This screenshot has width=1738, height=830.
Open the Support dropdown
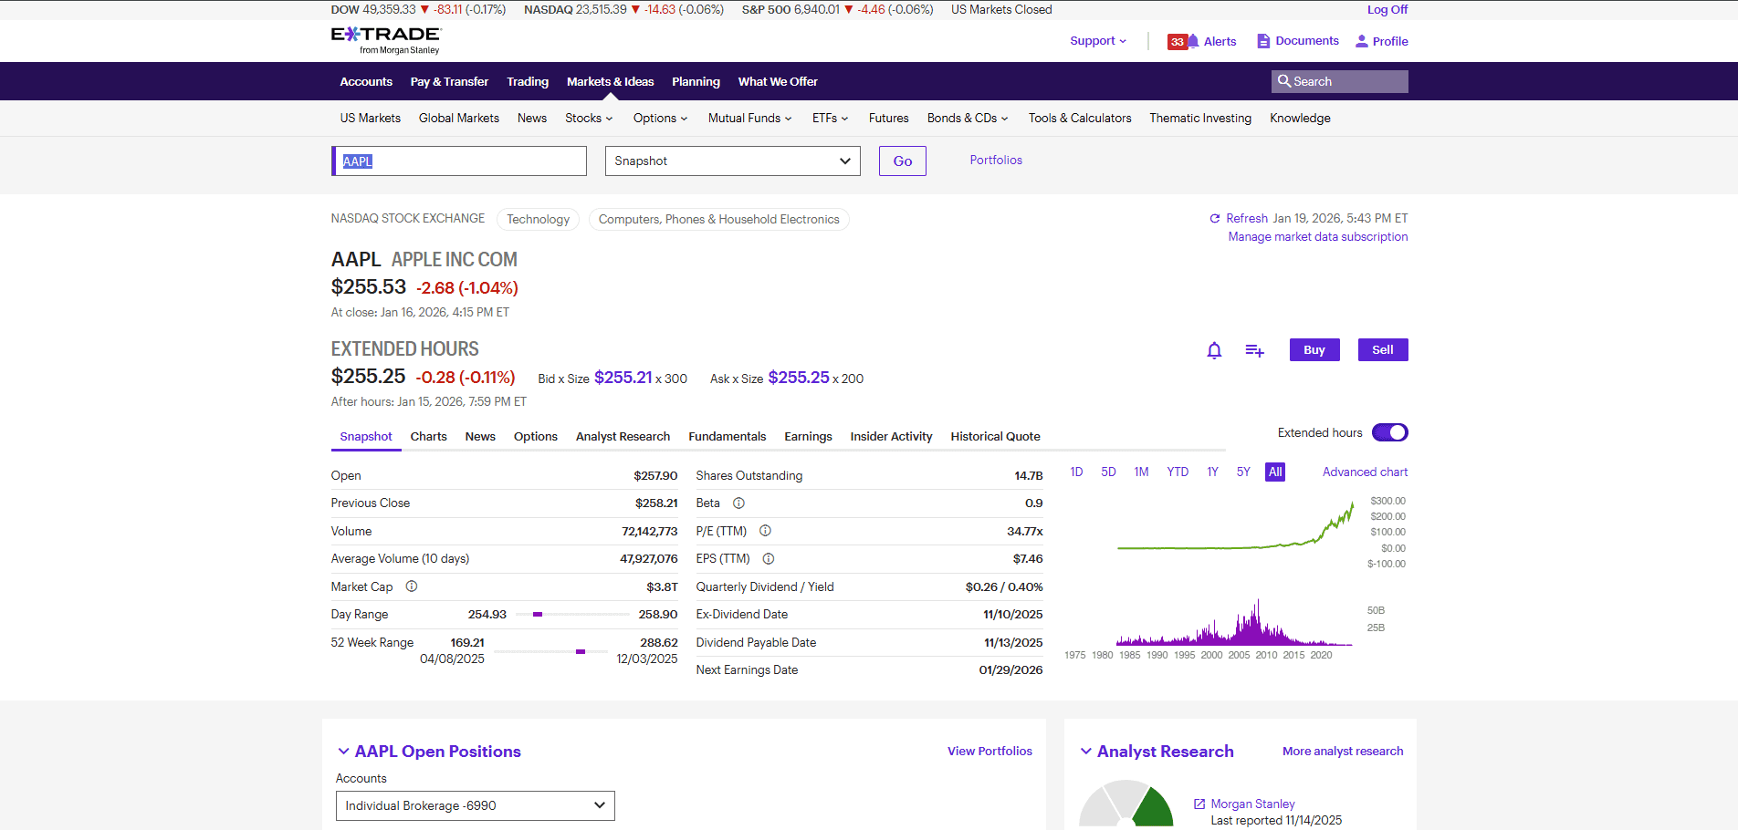(x=1098, y=41)
